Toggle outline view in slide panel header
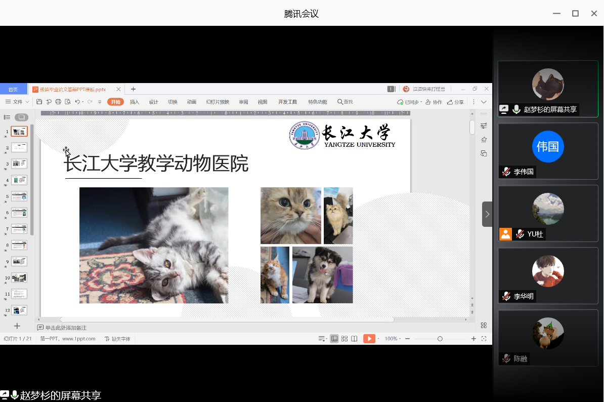 point(7,117)
